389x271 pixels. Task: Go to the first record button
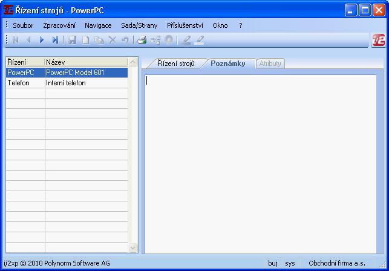tap(15, 40)
